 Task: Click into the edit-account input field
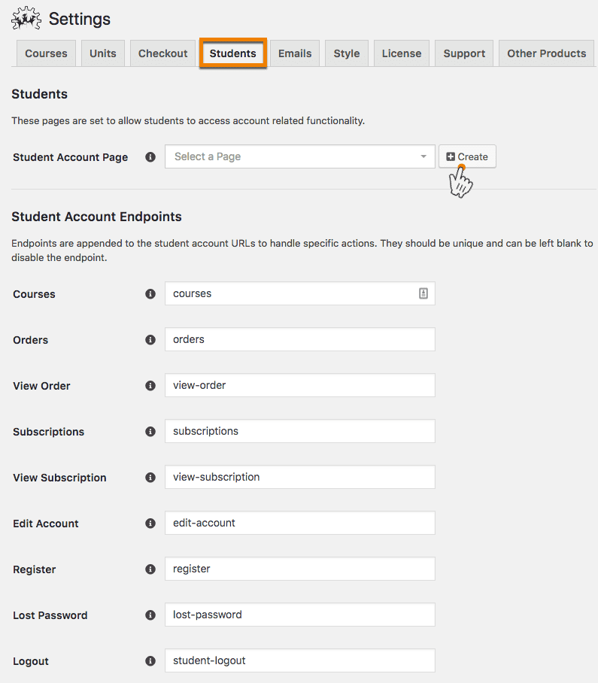(x=300, y=523)
